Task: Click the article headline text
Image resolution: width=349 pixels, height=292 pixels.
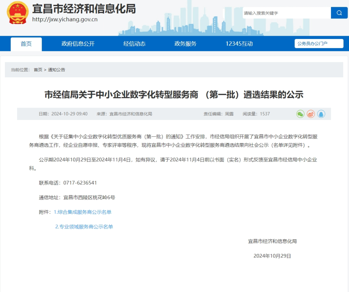Action: pyautogui.click(x=174, y=95)
